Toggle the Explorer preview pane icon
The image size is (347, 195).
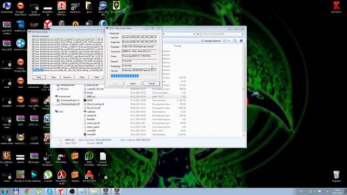coord(235,41)
